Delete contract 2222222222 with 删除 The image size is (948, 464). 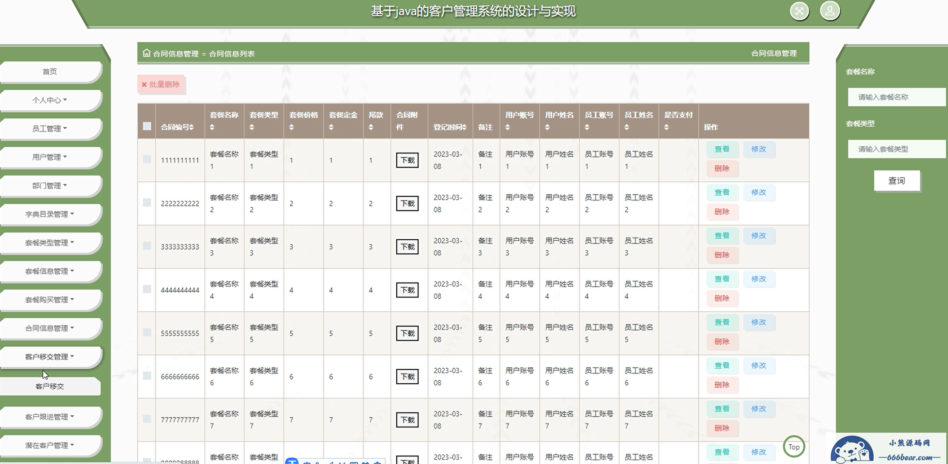722,212
